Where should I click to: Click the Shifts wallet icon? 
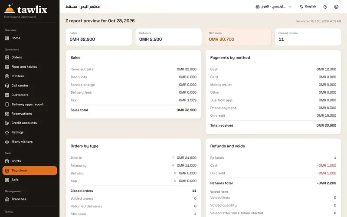pyautogui.click(x=7, y=161)
